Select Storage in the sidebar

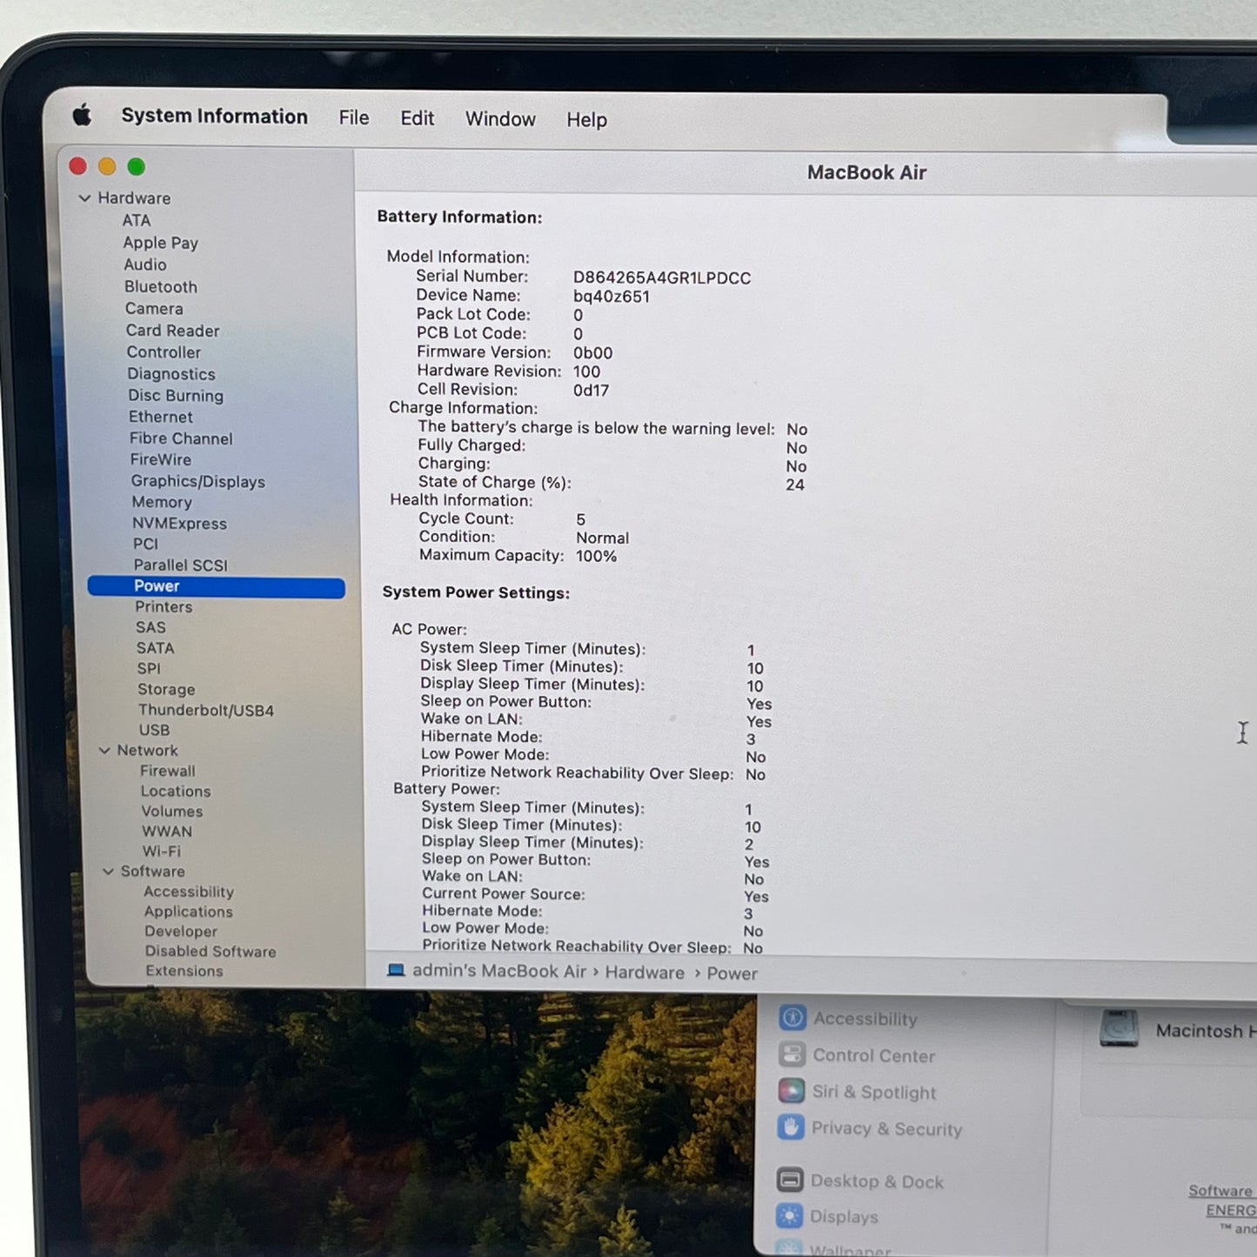pyautogui.click(x=166, y=690)
